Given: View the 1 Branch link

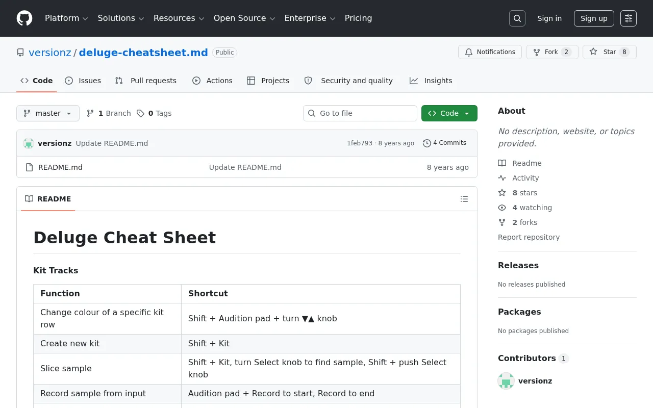Looking at the screenshot, I should click(109, 113).
